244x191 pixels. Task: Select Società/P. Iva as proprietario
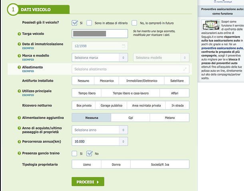pyautogui.click(x=160, y=164)
